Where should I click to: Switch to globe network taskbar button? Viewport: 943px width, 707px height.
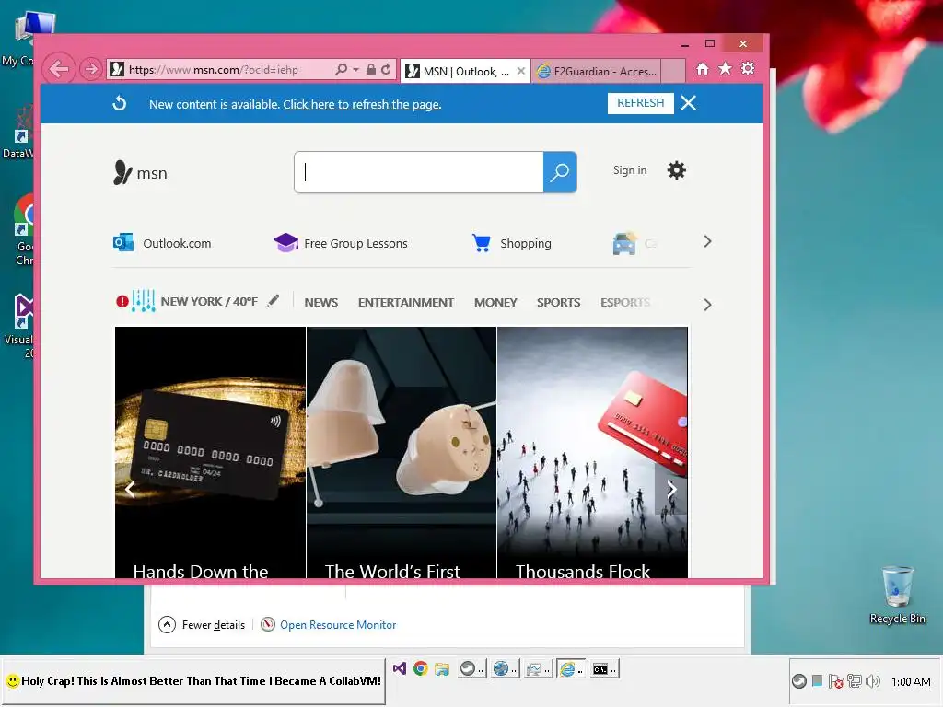[x=504, y=668]
